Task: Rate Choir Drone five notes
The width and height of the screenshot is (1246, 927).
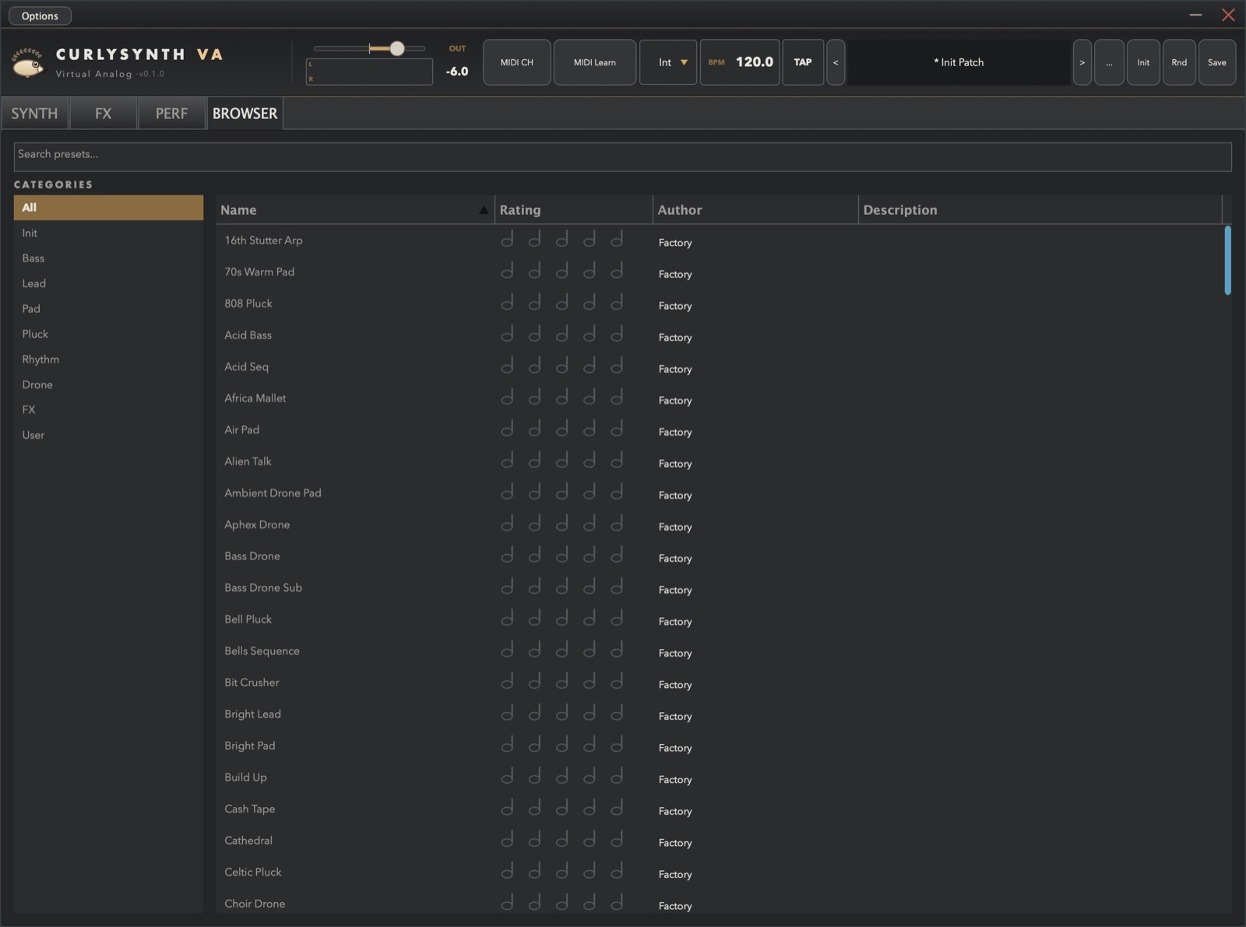Action: (617, 903)
